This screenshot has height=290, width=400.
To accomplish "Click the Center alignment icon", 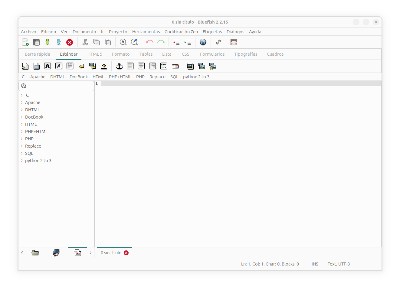I will point(141,66).
